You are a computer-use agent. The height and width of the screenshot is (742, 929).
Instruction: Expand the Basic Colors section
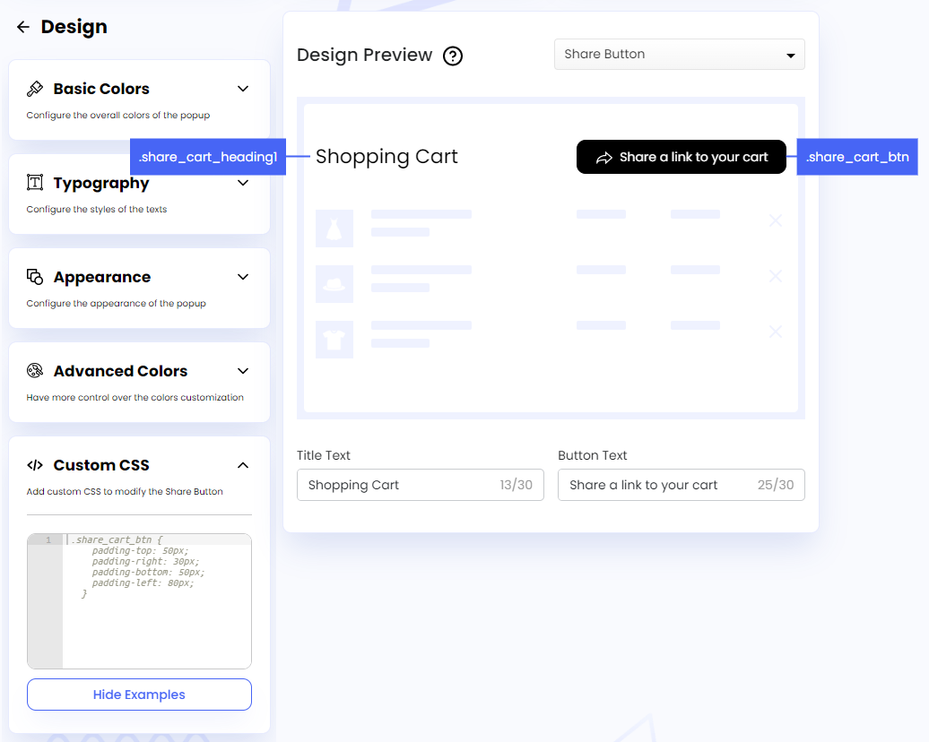pyautogui.click(x=242, y=89)
